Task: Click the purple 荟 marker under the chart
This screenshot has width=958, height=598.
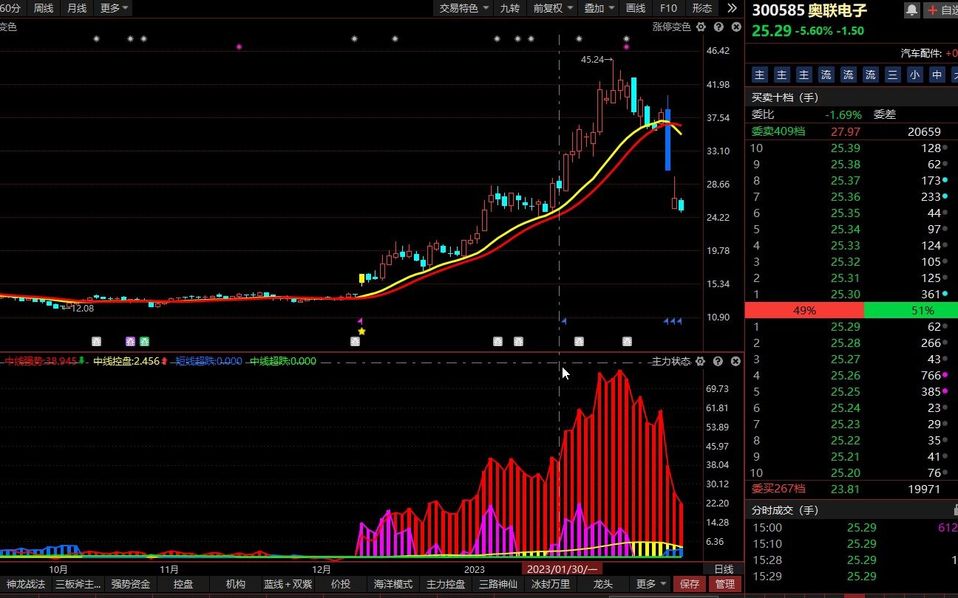Action: click(131, 341)
